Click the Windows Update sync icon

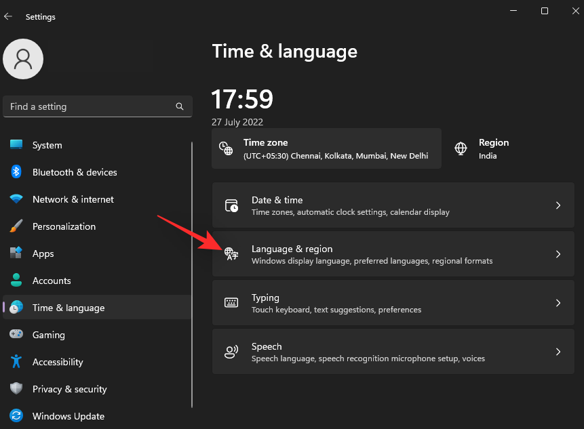coord(16,415)
